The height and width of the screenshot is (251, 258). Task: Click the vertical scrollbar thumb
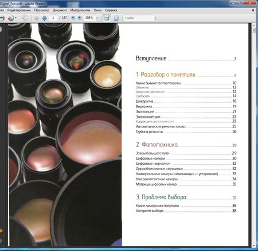click(253, 30)
